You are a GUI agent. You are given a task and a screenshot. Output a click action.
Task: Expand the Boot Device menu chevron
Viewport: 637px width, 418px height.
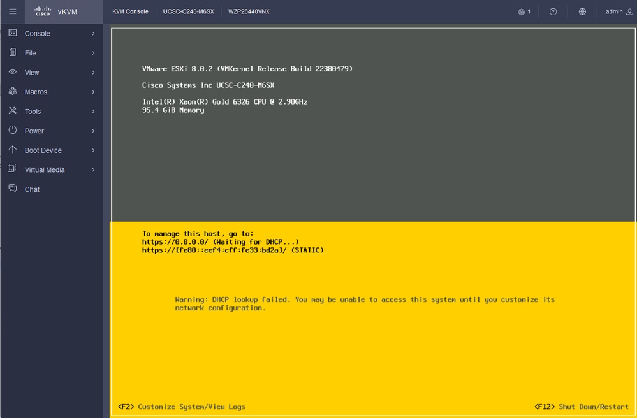click(93, 150)
